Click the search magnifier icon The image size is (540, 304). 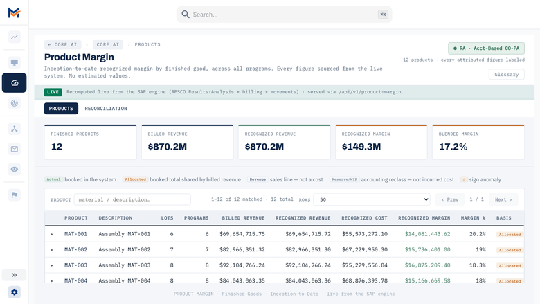click(x=186, y=14)
